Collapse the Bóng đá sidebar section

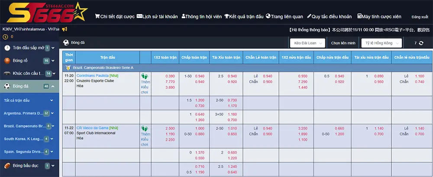(53, 86)
